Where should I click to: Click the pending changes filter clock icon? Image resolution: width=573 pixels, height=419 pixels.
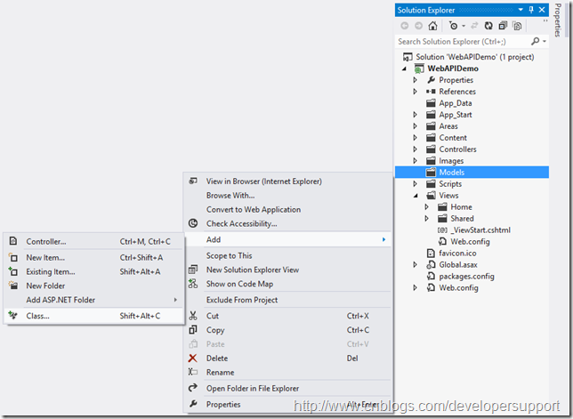tap(452, 26)
